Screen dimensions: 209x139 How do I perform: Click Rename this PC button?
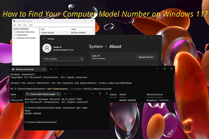point(146,57)
